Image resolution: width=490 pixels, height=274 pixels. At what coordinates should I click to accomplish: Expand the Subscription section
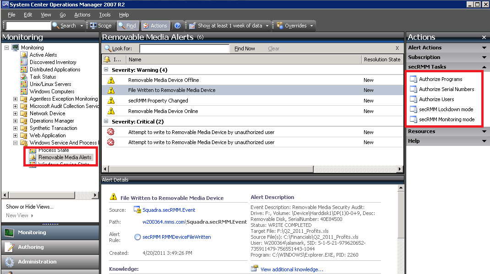coord(484,58)
